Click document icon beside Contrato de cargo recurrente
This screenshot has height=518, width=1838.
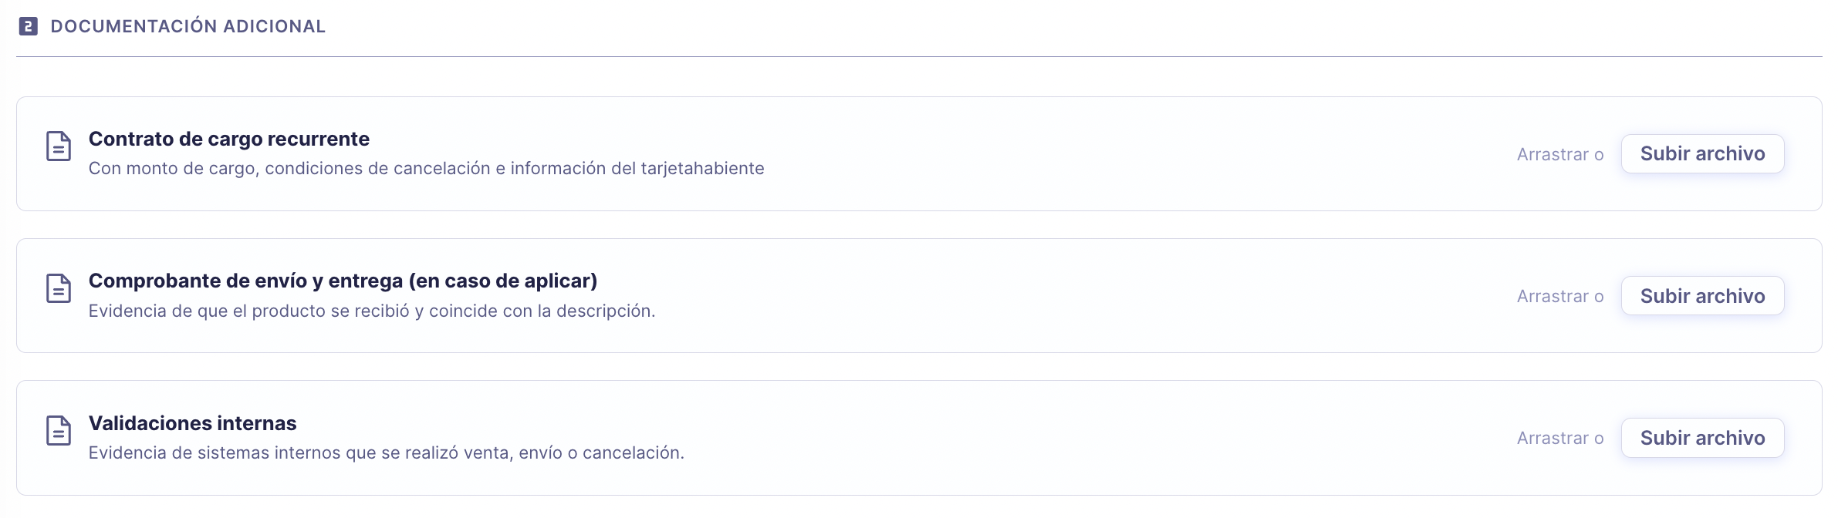pos(59,146)
